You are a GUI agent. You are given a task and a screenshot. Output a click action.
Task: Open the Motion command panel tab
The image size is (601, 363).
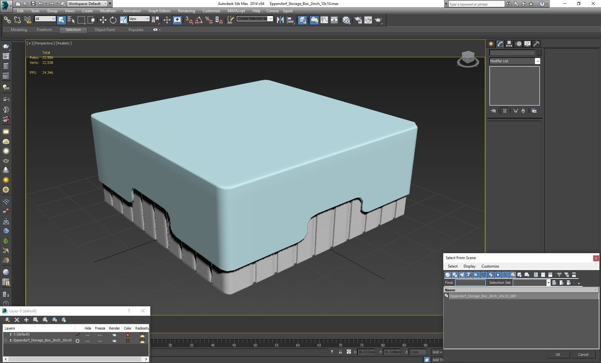(519, 44)
